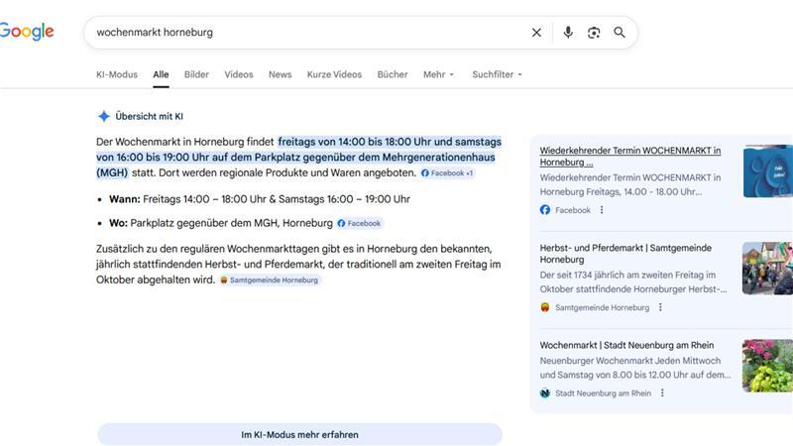The width and height of the screenshot is (793, 446).
Task: Open options menu for Facebook result
Action: tap(602, 210)
